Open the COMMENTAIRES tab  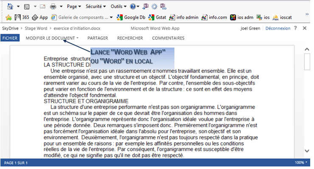(x=168, y=38)
